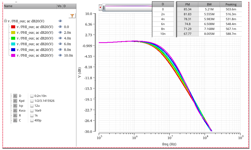
Task: Toggle visibility of the 10.0n trace
Action: coord(60,56)
